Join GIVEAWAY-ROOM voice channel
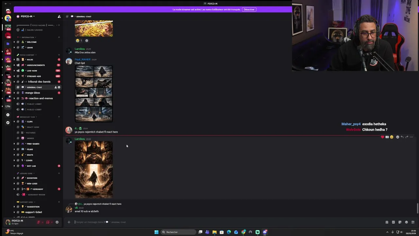Screen dimensions: 419x236 coord(38,195)
